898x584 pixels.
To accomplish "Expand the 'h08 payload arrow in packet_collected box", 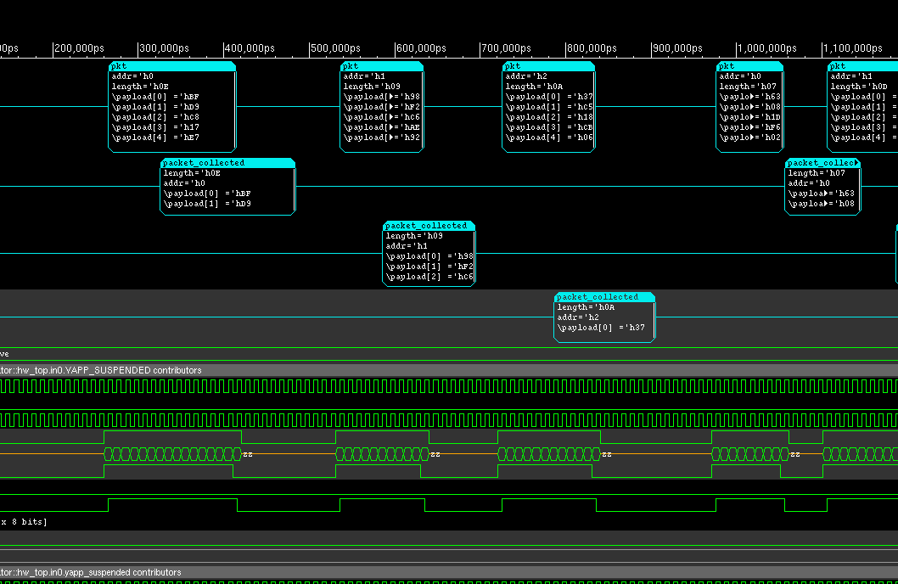I will click(828, 204).
